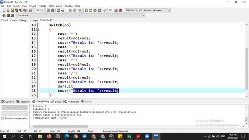Click the Compile & Run toolbar icon
This screenshot has width=249, height=140.
[x=95, y=10]
